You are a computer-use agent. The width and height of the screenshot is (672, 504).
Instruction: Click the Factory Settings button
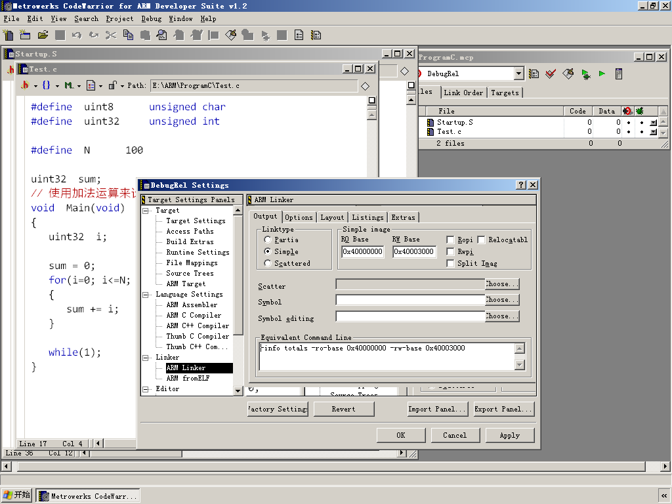pos(278,409)
